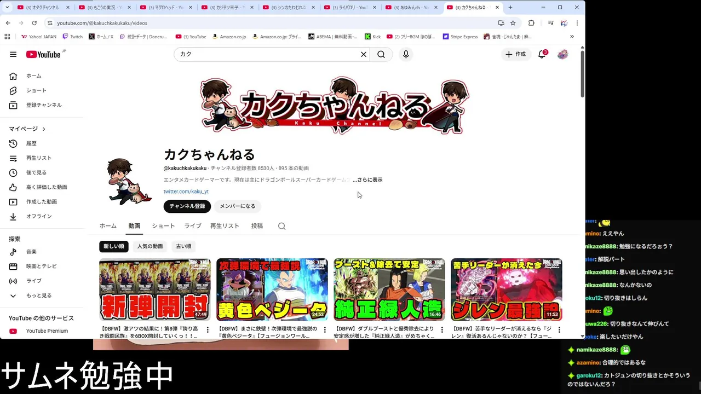Screen dimensions: 701x394
Task: Open more options for the 新弾開封 video
Action: click(x=208, y=330)
